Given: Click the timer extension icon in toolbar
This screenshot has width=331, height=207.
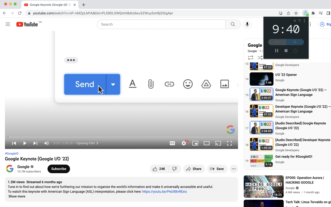Looking at the screenshot, I should [306, 13].
